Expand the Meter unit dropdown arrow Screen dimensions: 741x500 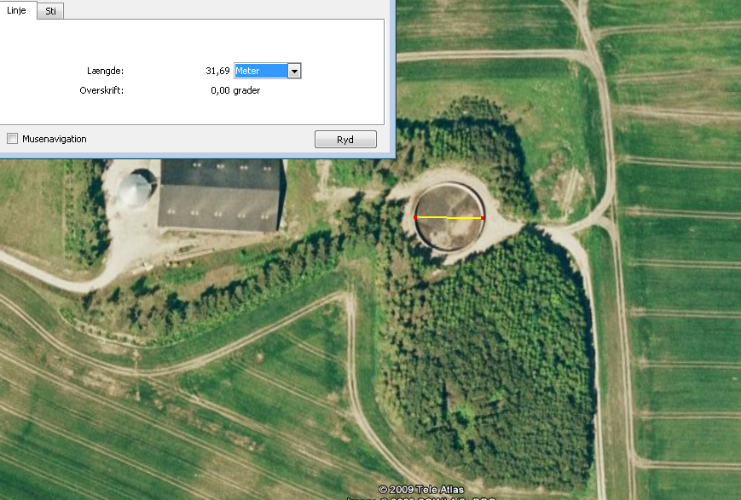tap(294, 72)
